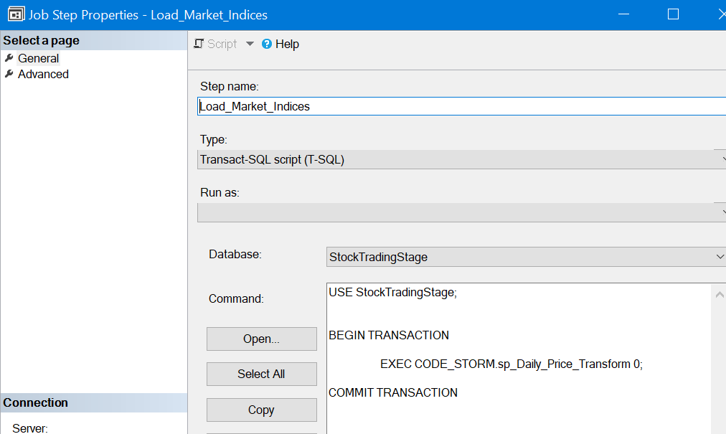This screenshot has width=726, height=434.
Task: Click the Script toolbar icon
Action: pyautogui.click(x=199, y=44)
